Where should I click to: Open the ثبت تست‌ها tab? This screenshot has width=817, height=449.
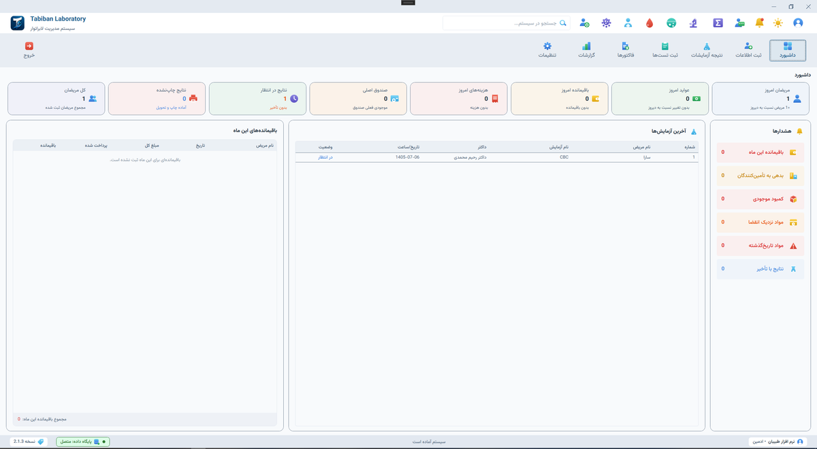[x=664, y=50]
